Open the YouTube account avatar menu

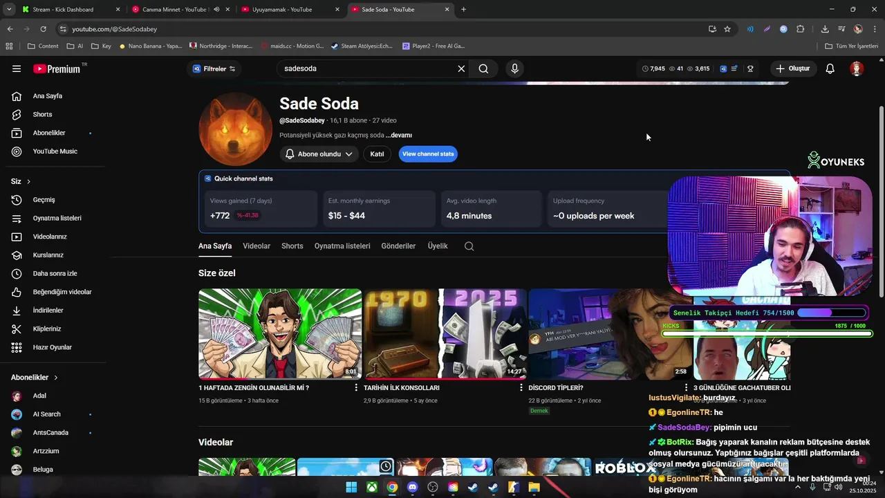point(857,68)
